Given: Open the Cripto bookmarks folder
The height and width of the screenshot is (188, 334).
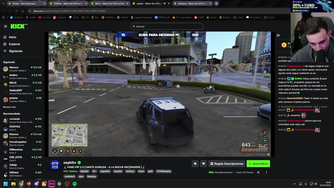Looking at the screenshot, I should [238, 17].
